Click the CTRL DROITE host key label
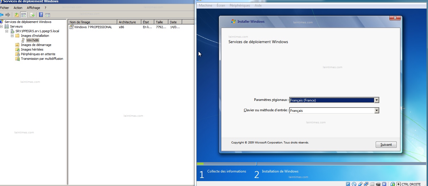The width and height of the screenshot is (428, 186). click(x=411, y=184)
